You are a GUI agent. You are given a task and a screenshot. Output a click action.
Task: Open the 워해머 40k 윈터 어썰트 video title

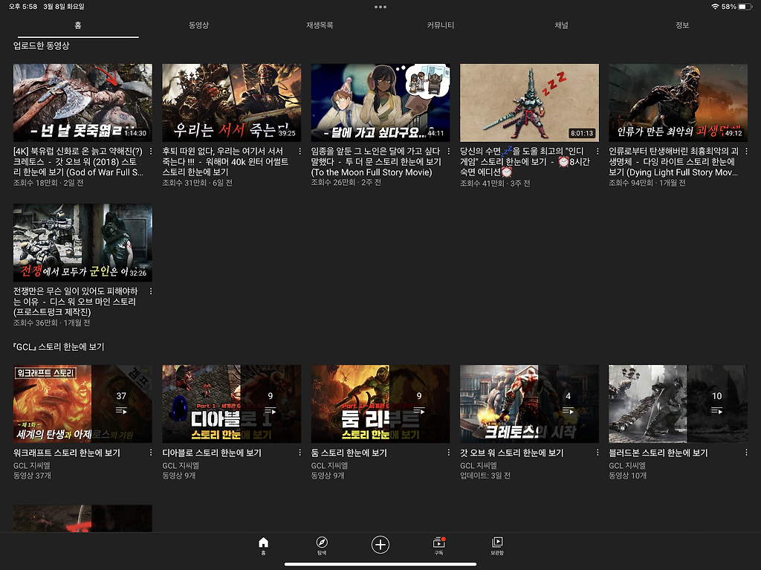225,162
